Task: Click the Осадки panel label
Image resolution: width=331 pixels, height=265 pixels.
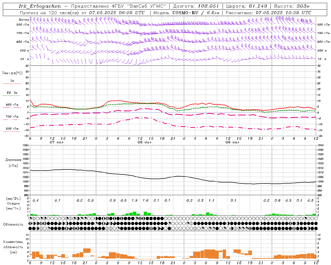Action: [13, 203]
